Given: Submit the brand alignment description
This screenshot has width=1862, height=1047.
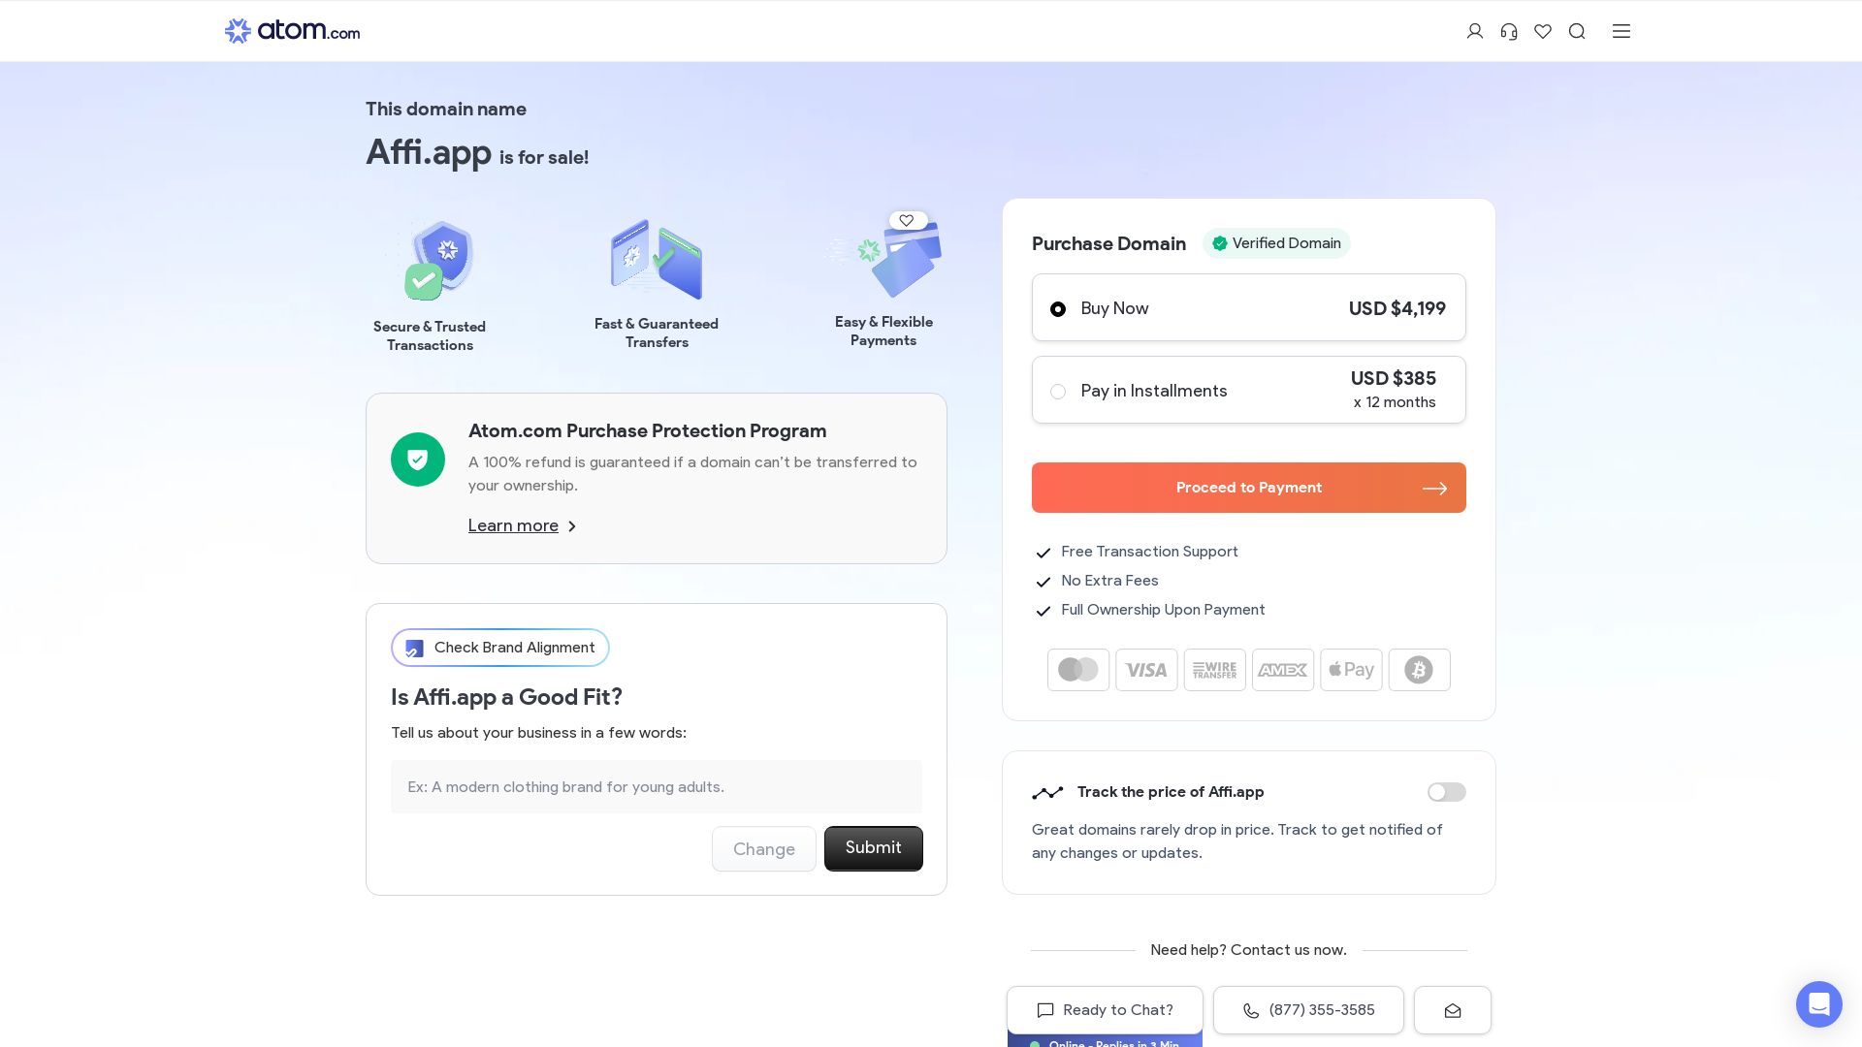Looking at the screenshot, I should pos(873,848).
